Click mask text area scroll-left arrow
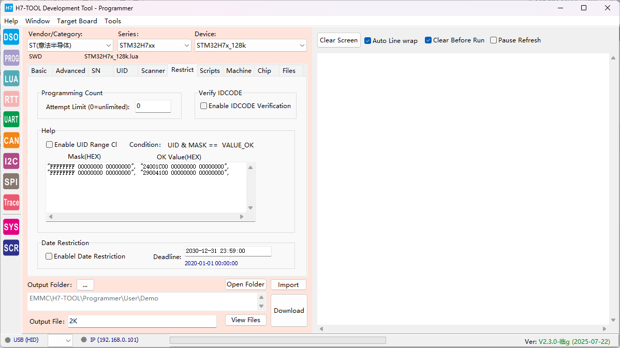 click(x=51, y=217)
